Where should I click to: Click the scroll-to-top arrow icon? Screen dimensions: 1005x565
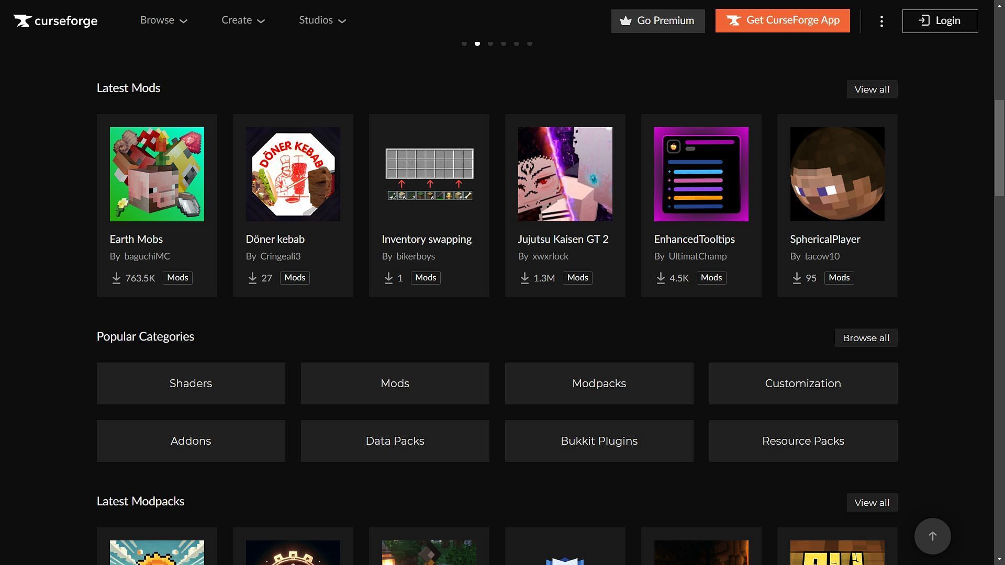click(933, 536)
